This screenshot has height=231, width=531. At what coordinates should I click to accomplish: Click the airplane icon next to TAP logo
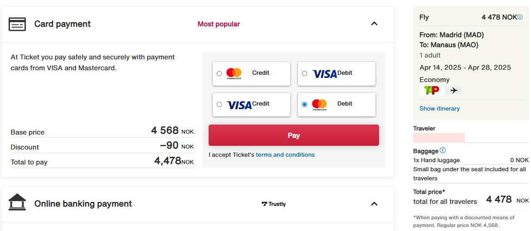tap(453, 90)
